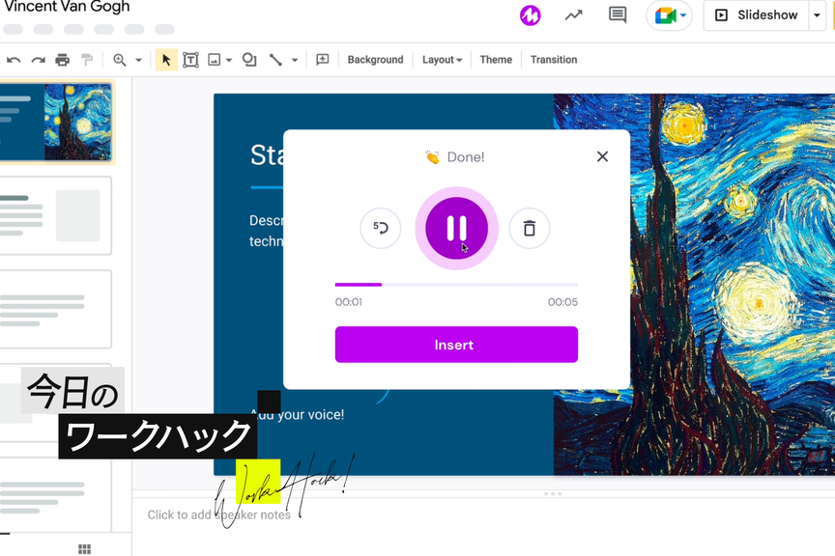Click the undo arrow in the toolbar

pos(14,60)
